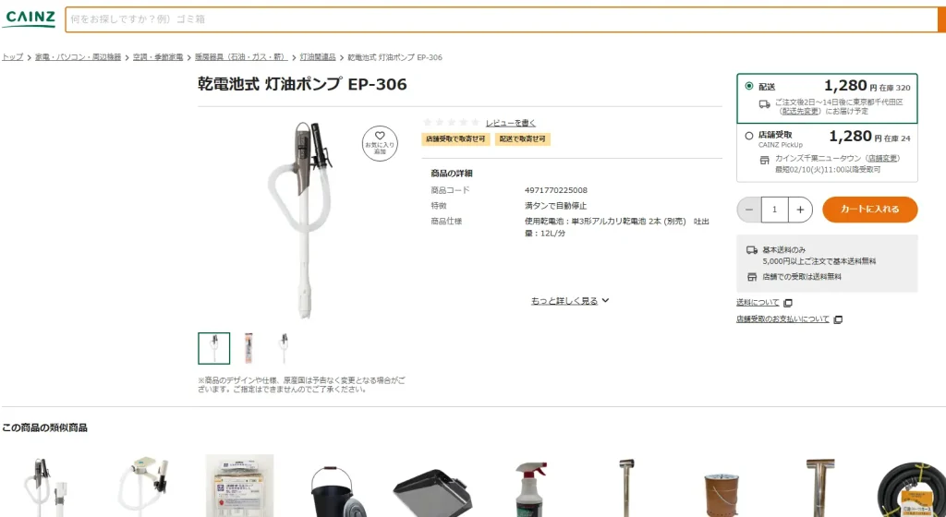Viewport: 946px width, 517px height.
Task: Open external link icon next to 送料について
Action: [787, 303]
